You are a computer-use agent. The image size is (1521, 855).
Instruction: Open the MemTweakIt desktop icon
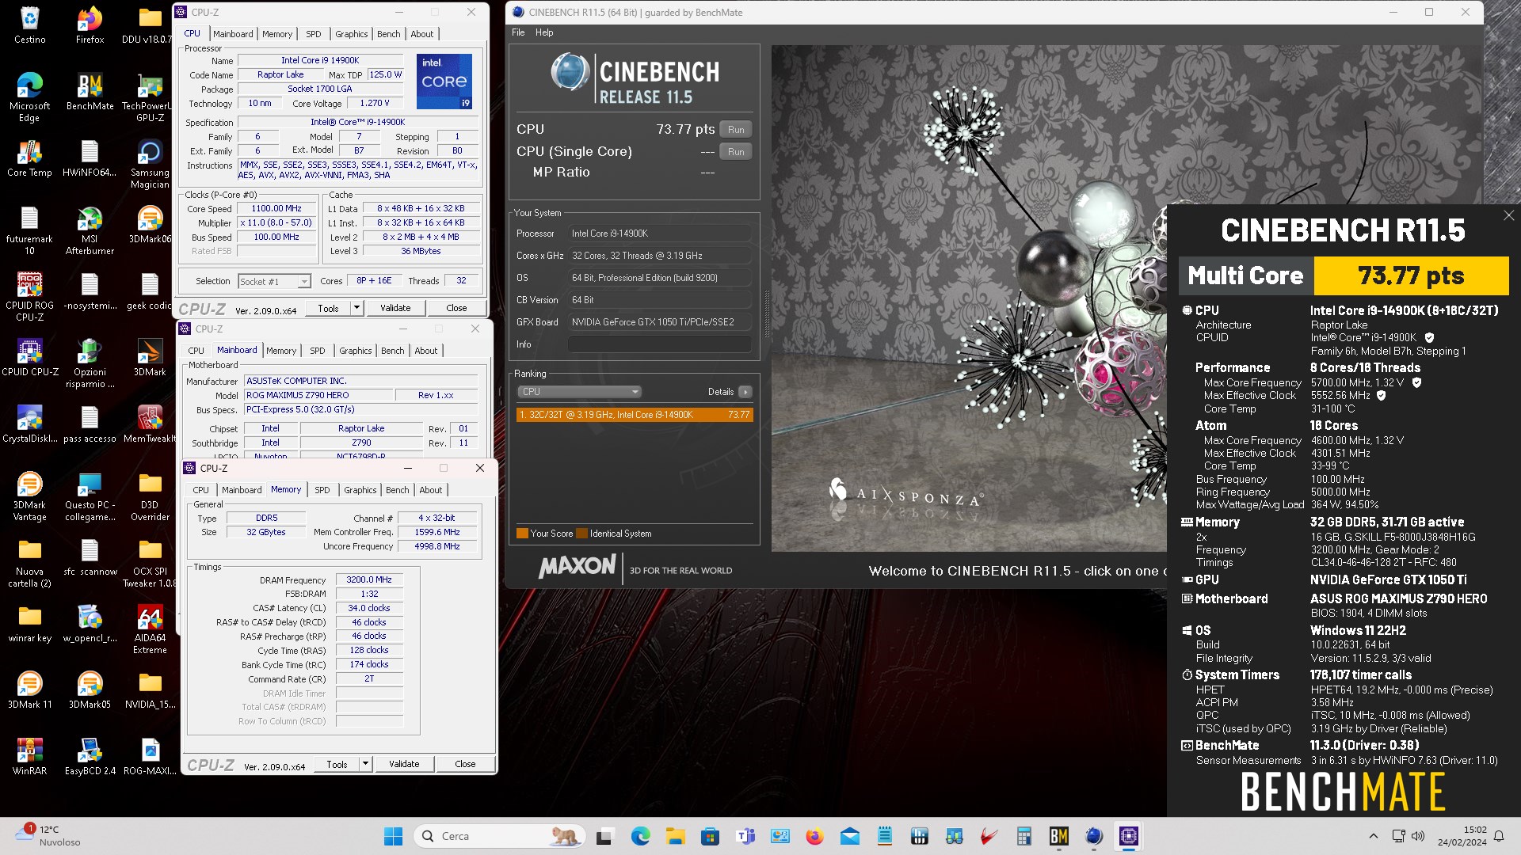coord(150,424)
